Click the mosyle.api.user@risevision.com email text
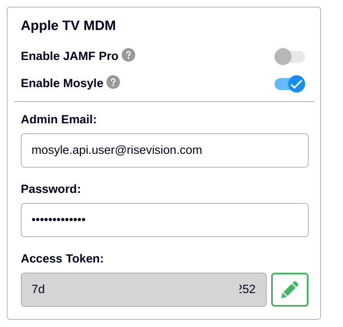This screenshot has width=343, height=327. tap(117, 150)
